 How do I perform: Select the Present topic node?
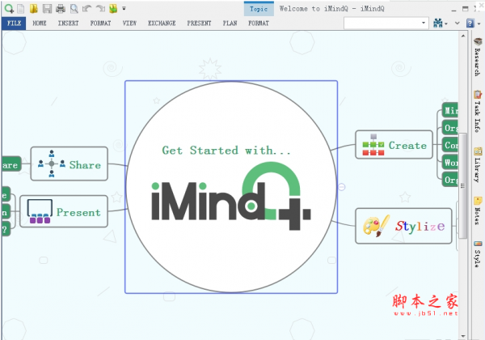tap(64, 211)
